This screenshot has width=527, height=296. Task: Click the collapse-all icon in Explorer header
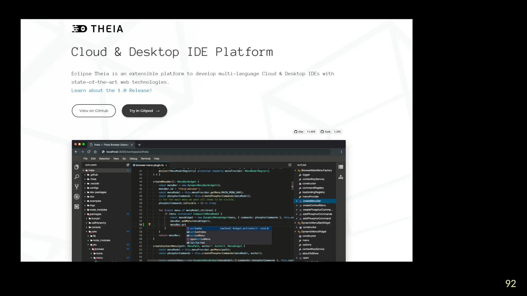pyautogui.click(x=128, y=165)
